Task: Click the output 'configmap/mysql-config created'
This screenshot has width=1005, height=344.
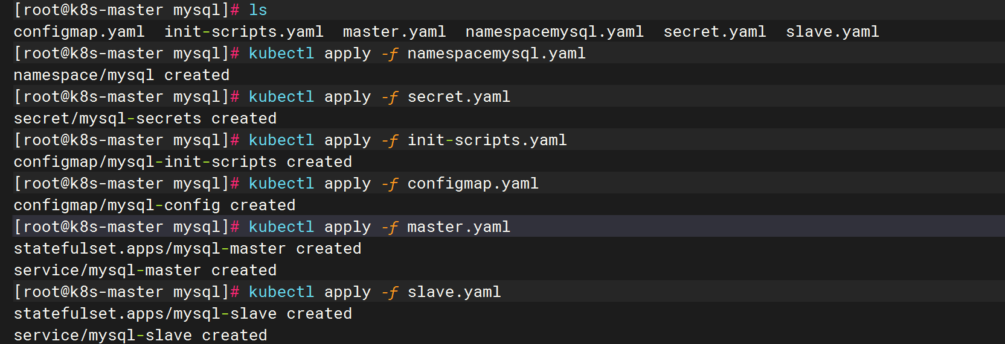Action: click(x=155, y=205)
